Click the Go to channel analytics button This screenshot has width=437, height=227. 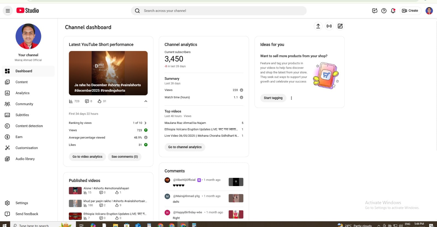[x=185, y=147]
